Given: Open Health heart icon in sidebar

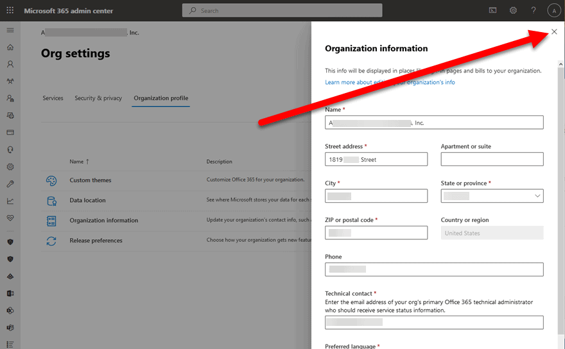Looking at the screenshot, I should click(10, 218).
